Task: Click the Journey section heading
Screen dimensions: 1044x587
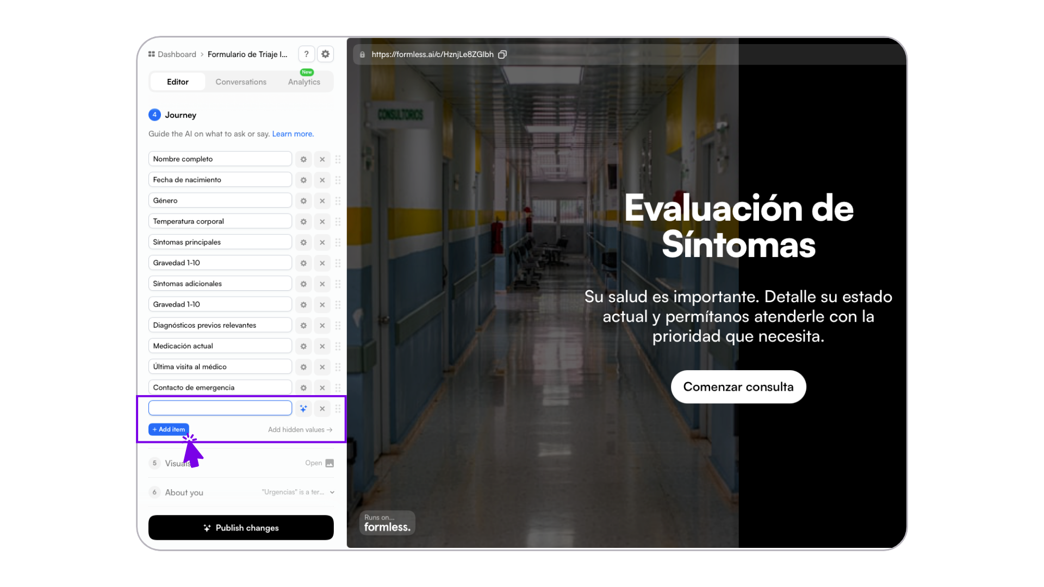Action: pyautogui.click(x=181, y=115)
